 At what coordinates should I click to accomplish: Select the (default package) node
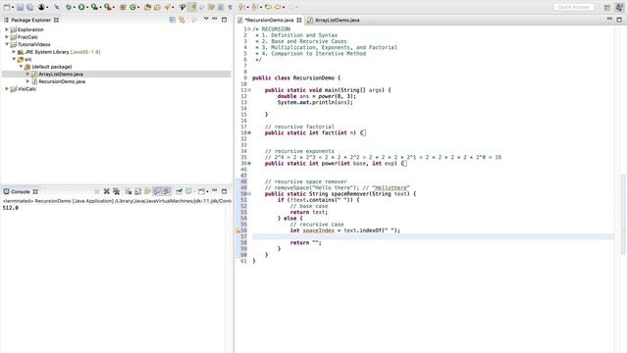(x=52, y=67)
